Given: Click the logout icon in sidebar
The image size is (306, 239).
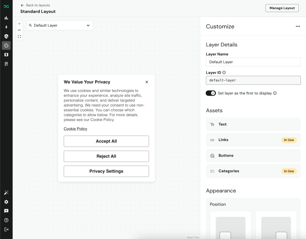Looking at the screenshot, I should [x=6, y=229].
